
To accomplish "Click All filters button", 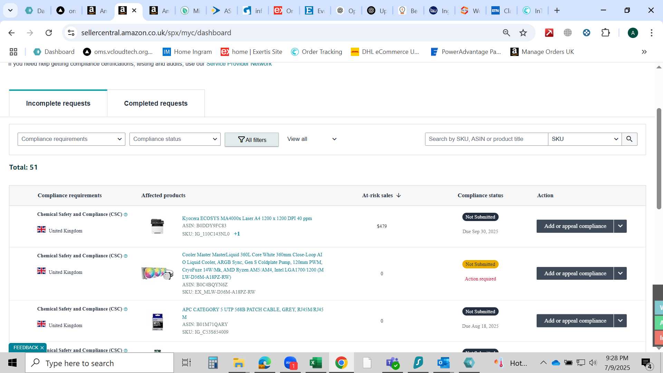I will pyautogui.click(x=252, y=140).
